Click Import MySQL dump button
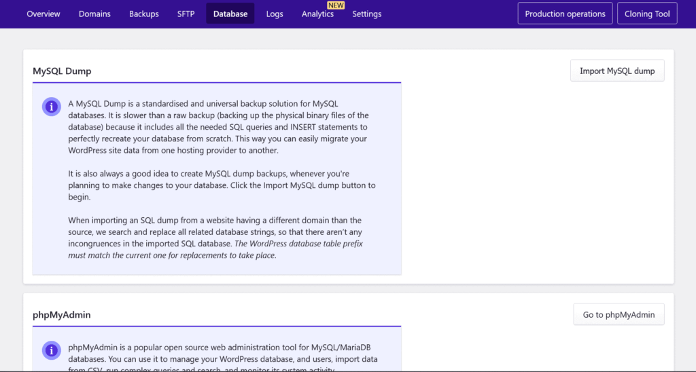The image size is (696, 372). (x=617, y=71)
